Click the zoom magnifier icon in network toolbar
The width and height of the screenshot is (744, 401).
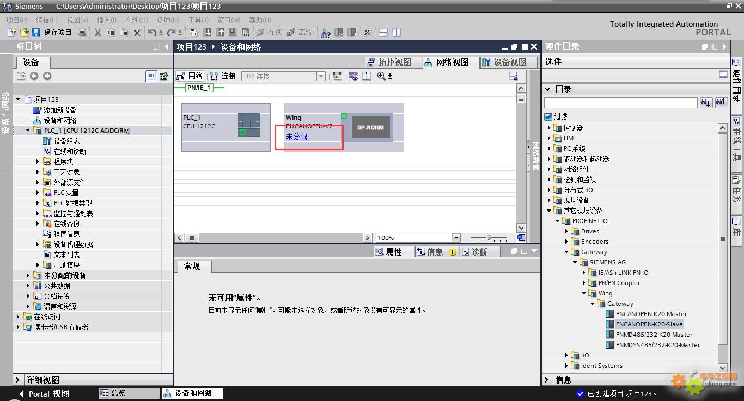(381, 76)
